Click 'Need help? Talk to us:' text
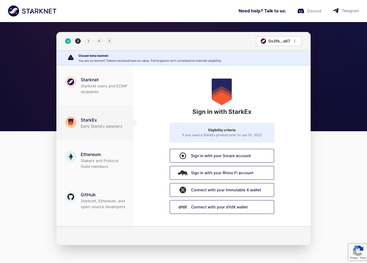Screen dimensions: 367x263 pos(262,11)
